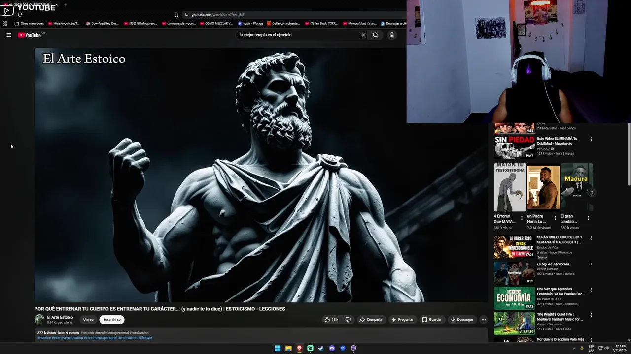Open volume control in system tray

pos(606,348)
